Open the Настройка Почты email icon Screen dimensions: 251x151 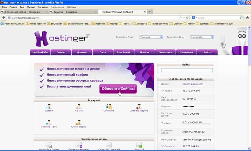tap(49, 145)
